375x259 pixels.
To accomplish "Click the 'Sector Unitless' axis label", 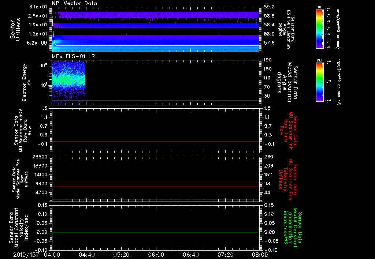I will click(x=15, y=29).
